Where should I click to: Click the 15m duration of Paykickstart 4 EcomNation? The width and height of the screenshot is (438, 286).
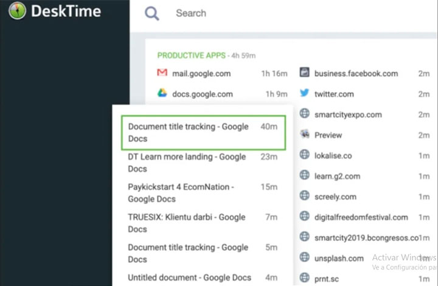tap(269, 187)
